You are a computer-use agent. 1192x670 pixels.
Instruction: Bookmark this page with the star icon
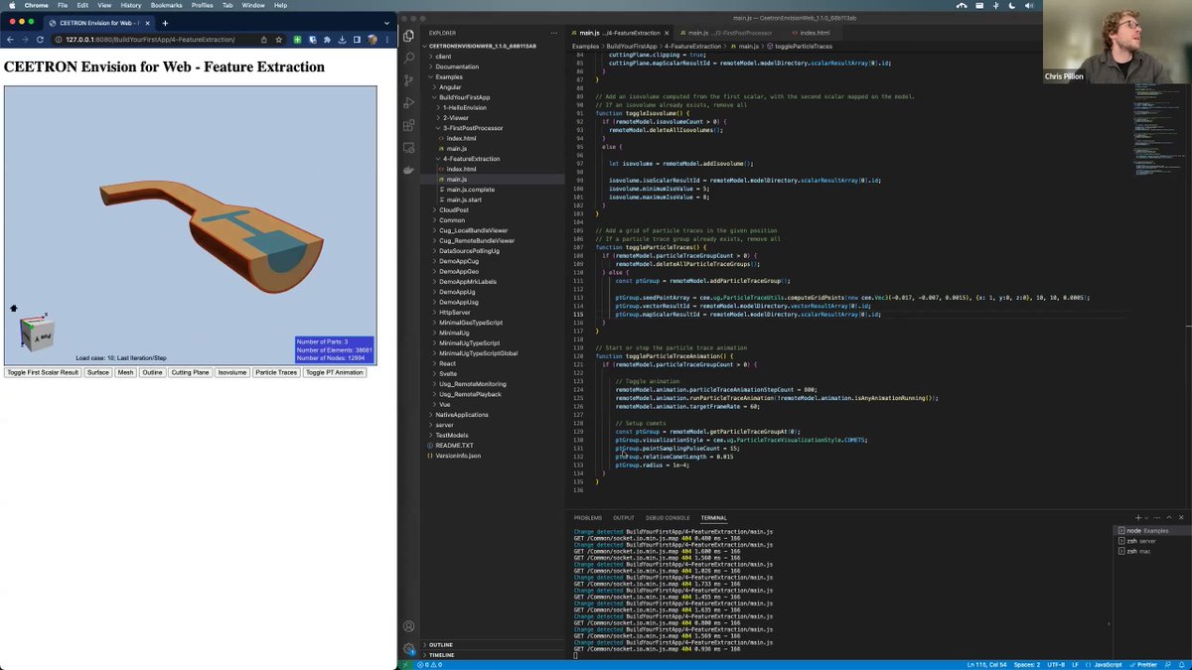tap(279, 40)
